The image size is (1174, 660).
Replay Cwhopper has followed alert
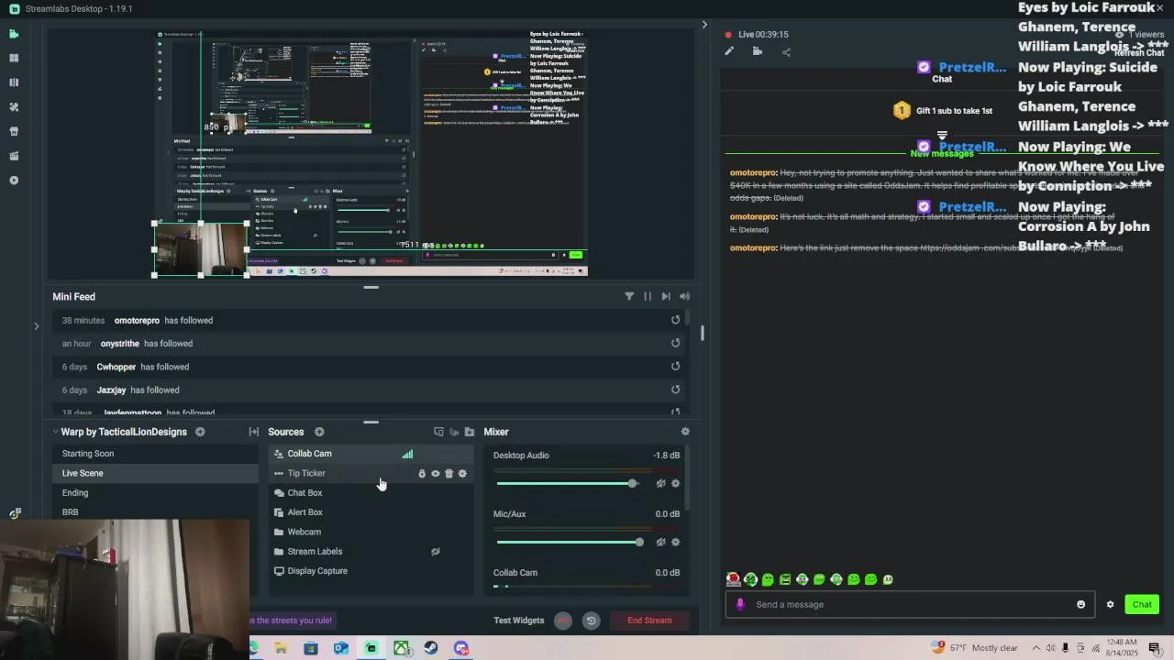point(676,367)
